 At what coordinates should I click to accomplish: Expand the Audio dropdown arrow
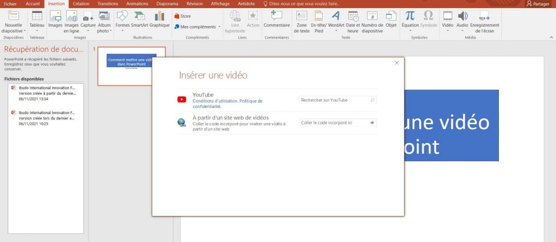click(463, 31)
